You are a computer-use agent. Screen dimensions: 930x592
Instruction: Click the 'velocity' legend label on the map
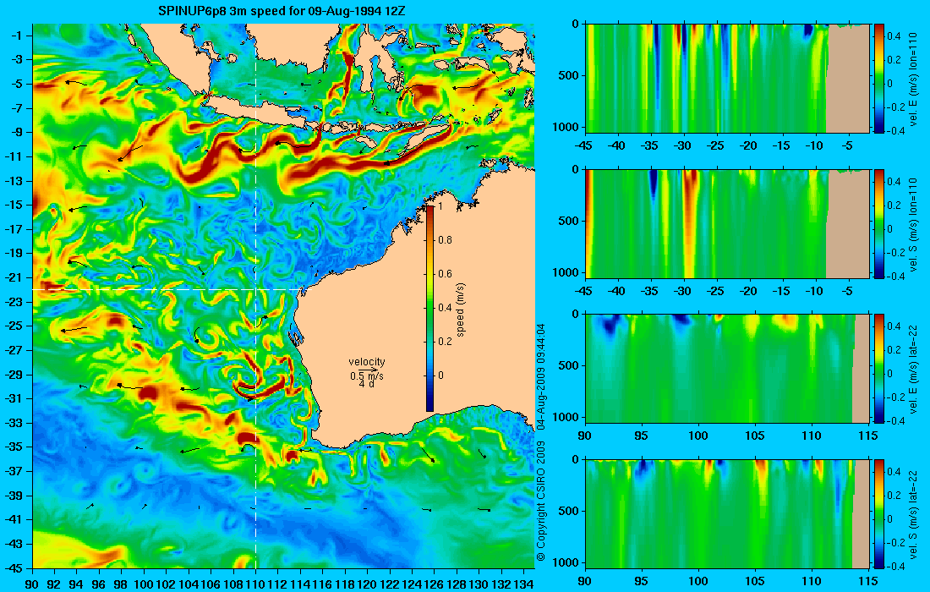(367, 362)
